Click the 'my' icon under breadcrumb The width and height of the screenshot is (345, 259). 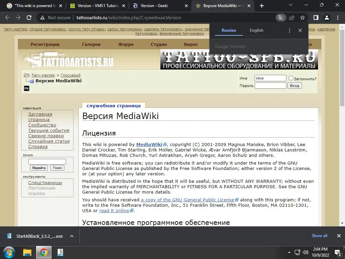27,88
